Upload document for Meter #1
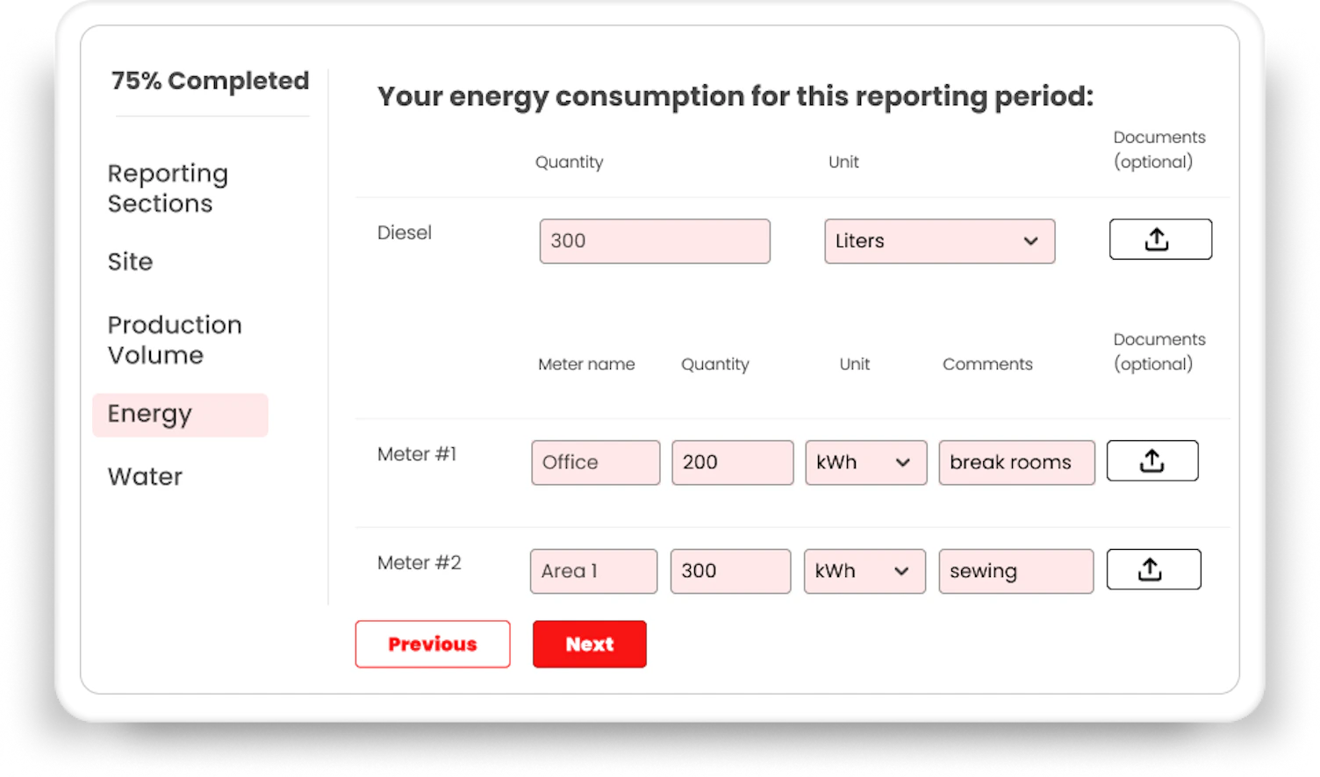Screen dimensions: 1320x777 click(x=1151, y=461)
